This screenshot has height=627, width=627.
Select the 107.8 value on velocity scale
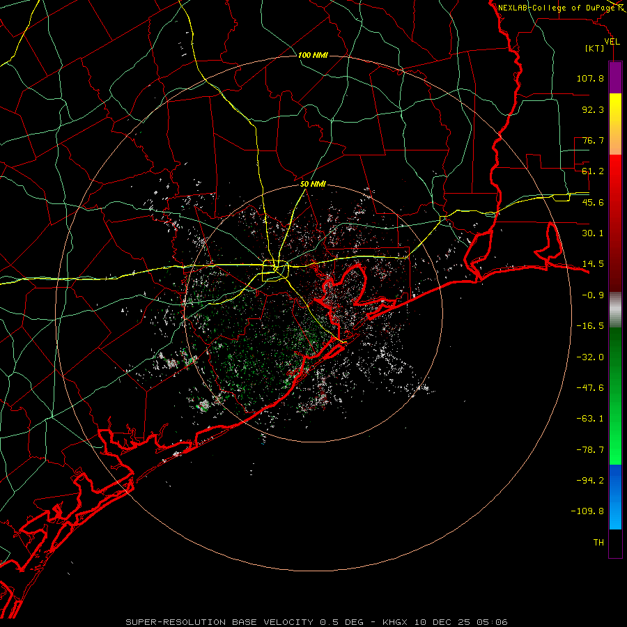click(590, 78)
